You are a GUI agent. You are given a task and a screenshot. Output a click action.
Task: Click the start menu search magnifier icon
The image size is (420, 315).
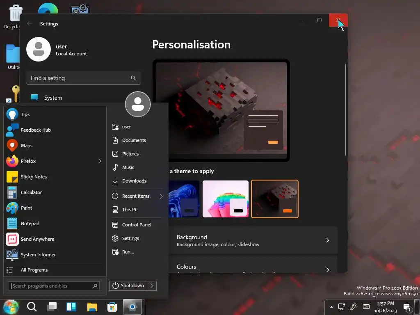pyautogui.click(x=95, y=286)
